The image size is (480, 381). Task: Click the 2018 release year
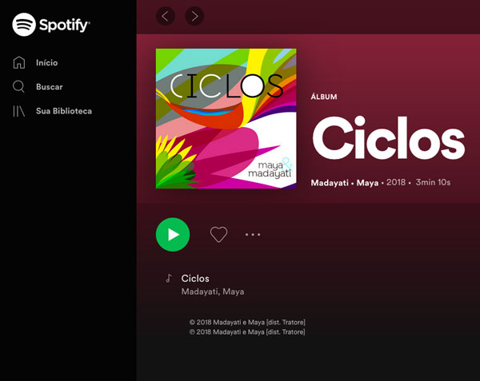[x=396, y=182]
